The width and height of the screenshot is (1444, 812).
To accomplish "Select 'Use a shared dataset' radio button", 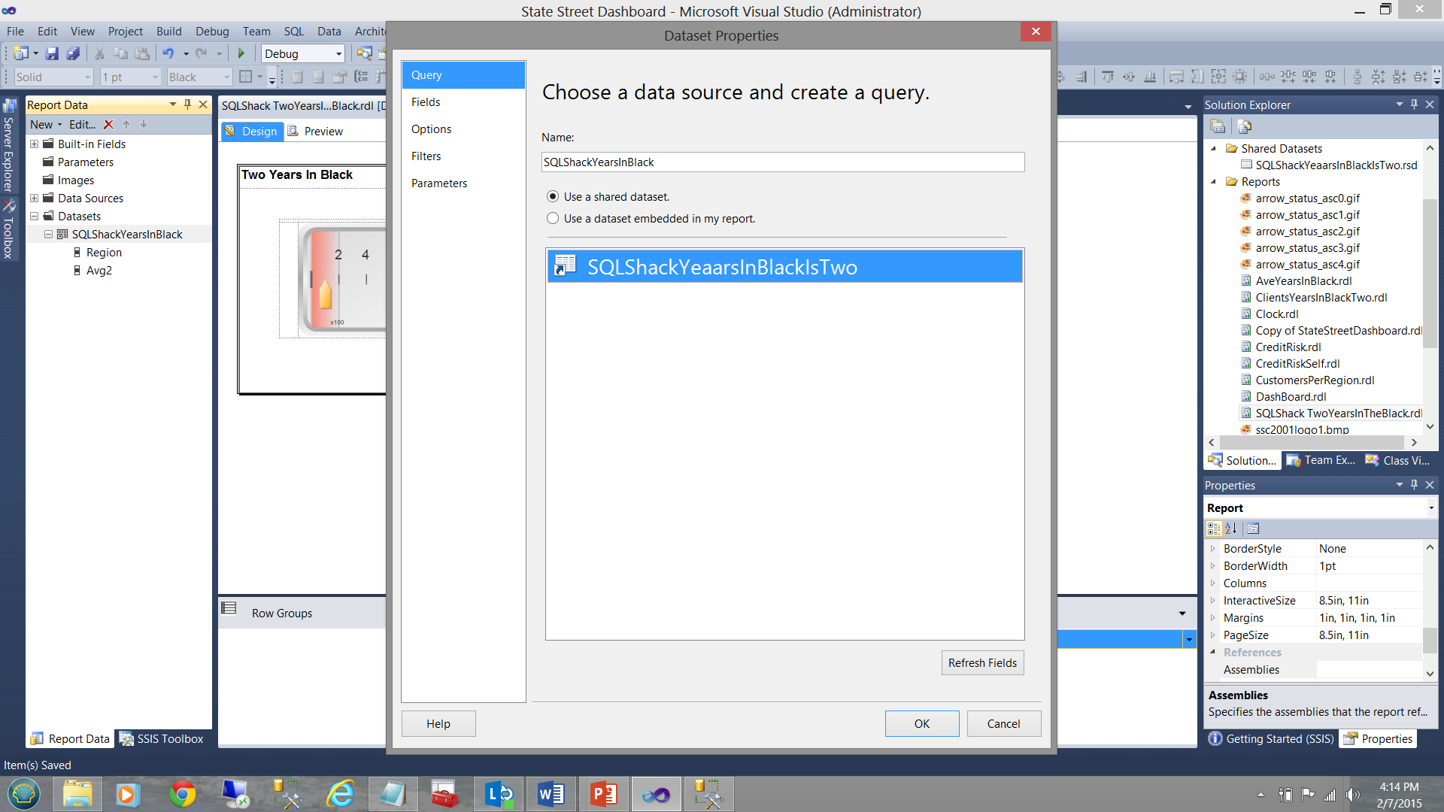I will [x=553, y=197].
